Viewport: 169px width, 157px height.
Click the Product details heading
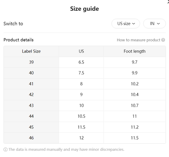[19, 40]
